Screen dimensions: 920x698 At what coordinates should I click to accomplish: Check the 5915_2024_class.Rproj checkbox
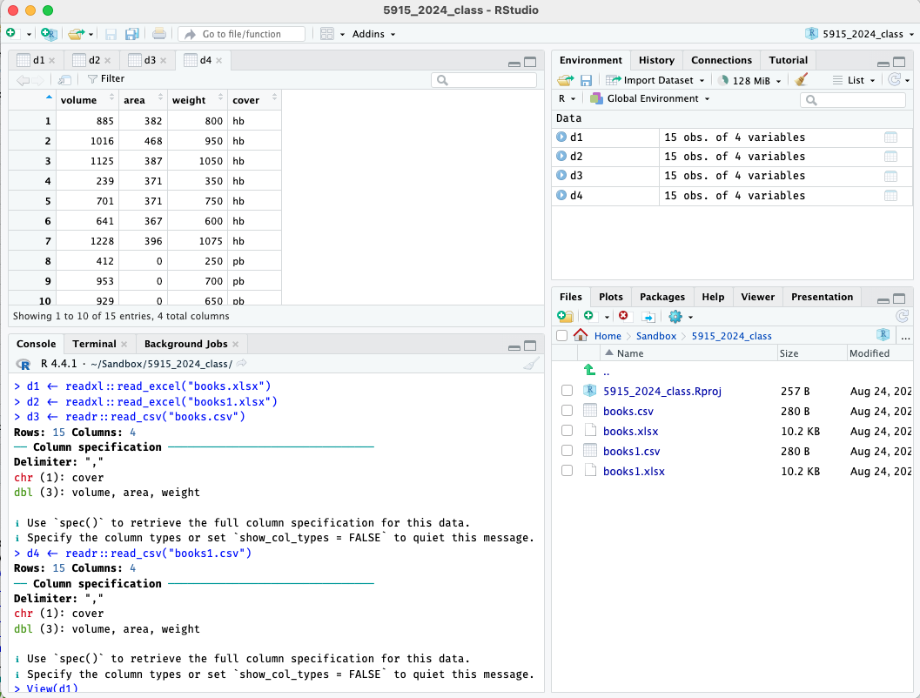pos(567,391)
